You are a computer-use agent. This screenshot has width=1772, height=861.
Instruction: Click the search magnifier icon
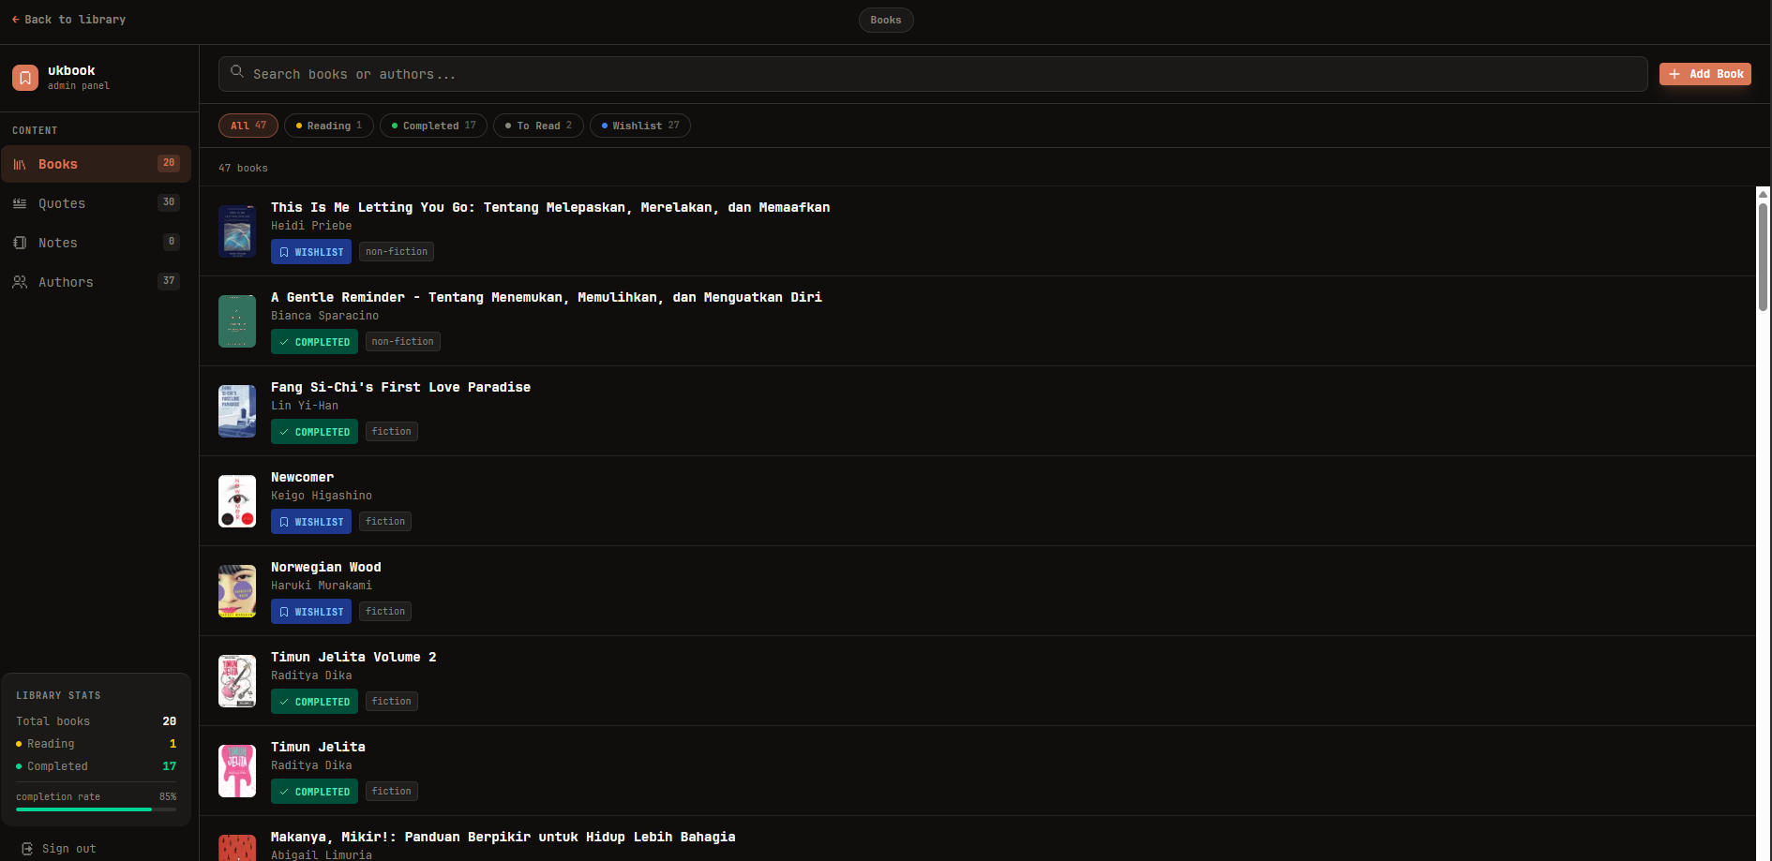click(237, 72)
